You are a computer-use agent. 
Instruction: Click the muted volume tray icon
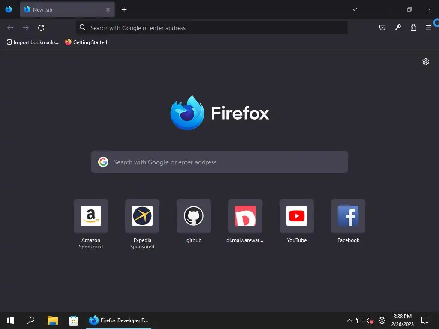[370, 320]
